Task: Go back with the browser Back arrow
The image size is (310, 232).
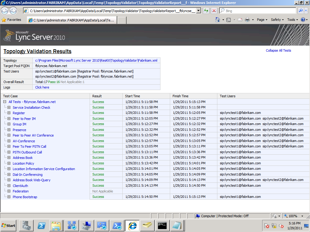Action: (x=5, y=11)
